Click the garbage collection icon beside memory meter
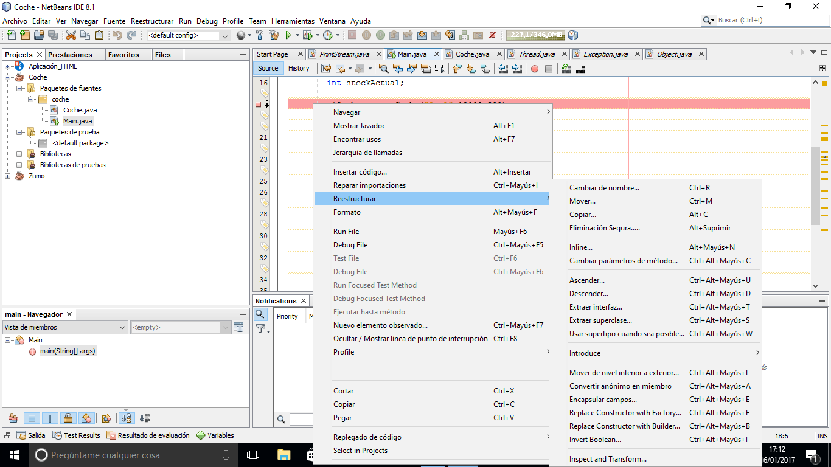 572,35
